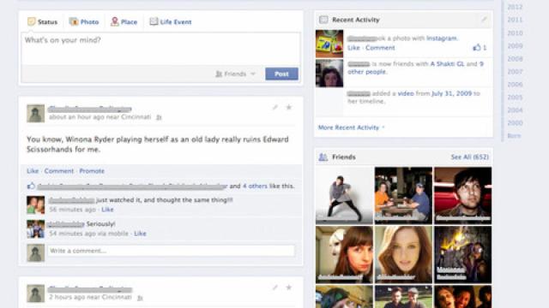Open avatar of just watched it commenter
The image size is (549, 308).
tap(36, 205)
